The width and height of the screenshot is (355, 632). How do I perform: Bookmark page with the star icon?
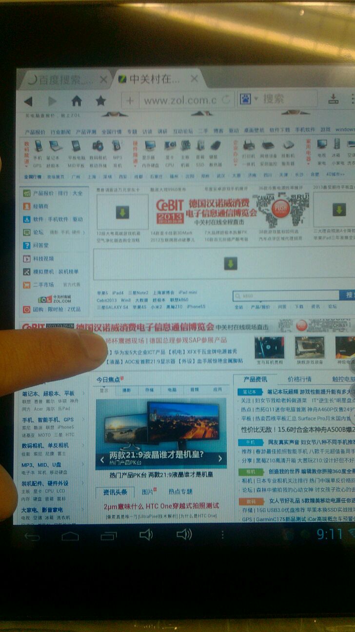(101, 101)
